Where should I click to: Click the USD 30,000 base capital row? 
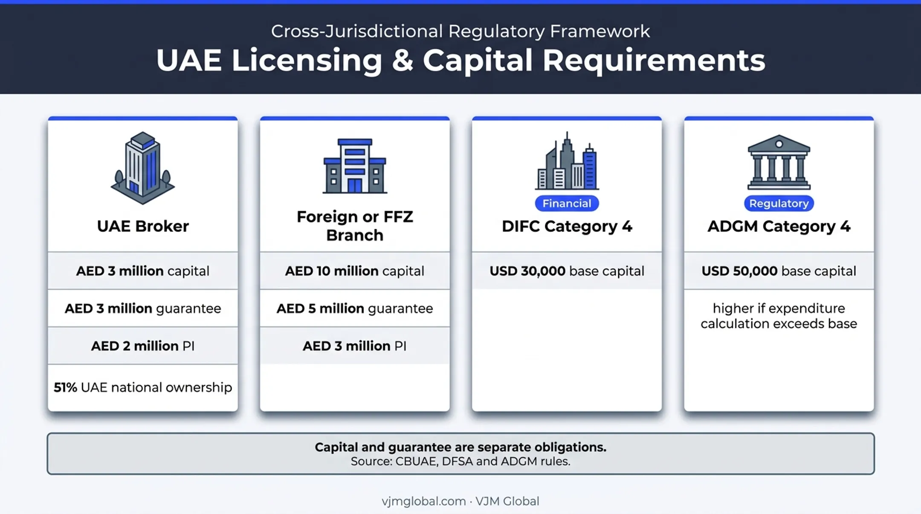tap(567, 271)
